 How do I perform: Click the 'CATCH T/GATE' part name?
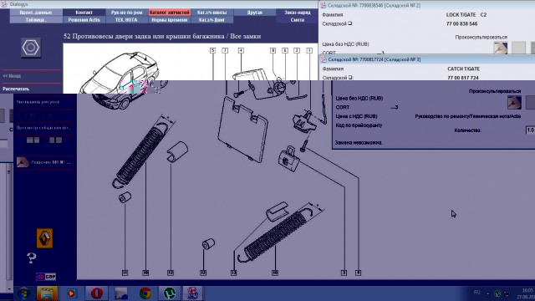[x=463, y=69]
